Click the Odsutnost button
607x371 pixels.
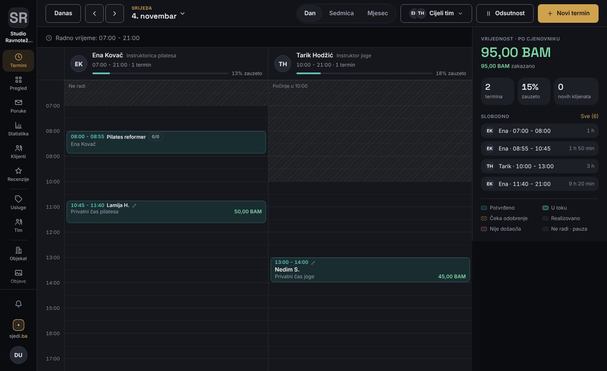[505, 13]
